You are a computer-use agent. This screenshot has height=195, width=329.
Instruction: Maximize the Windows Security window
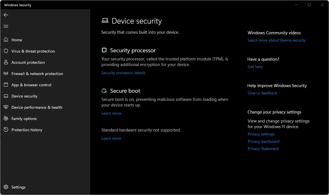coord(309,4)
